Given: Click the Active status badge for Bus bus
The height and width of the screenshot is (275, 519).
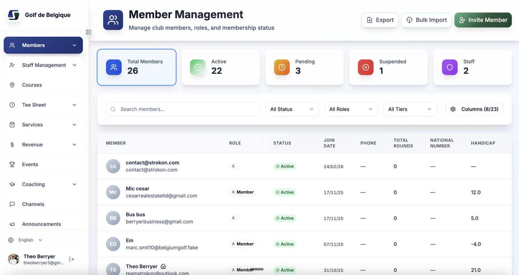Looking at the screenshot, I should click(285, 218).
